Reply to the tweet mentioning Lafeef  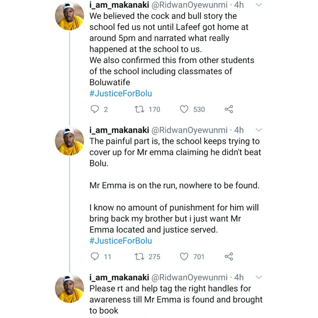point(95,110)
